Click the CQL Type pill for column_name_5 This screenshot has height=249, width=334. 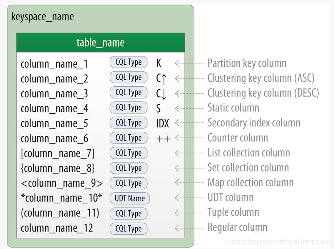click(129, 123)
